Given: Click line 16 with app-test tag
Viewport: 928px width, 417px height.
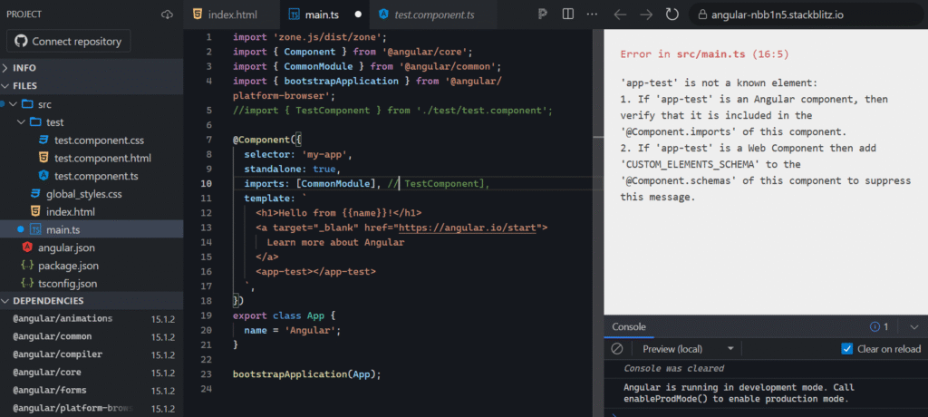Looking at the screenshot, I should coord(315,272).
